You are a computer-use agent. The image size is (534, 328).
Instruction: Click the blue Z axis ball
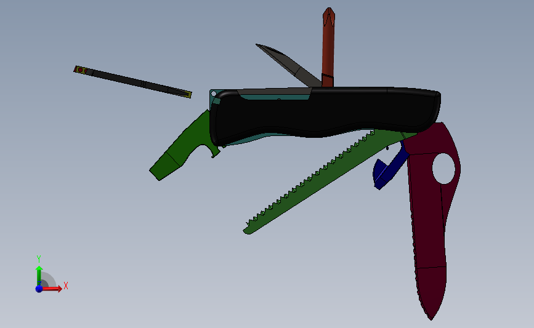[x=39, y=289]
